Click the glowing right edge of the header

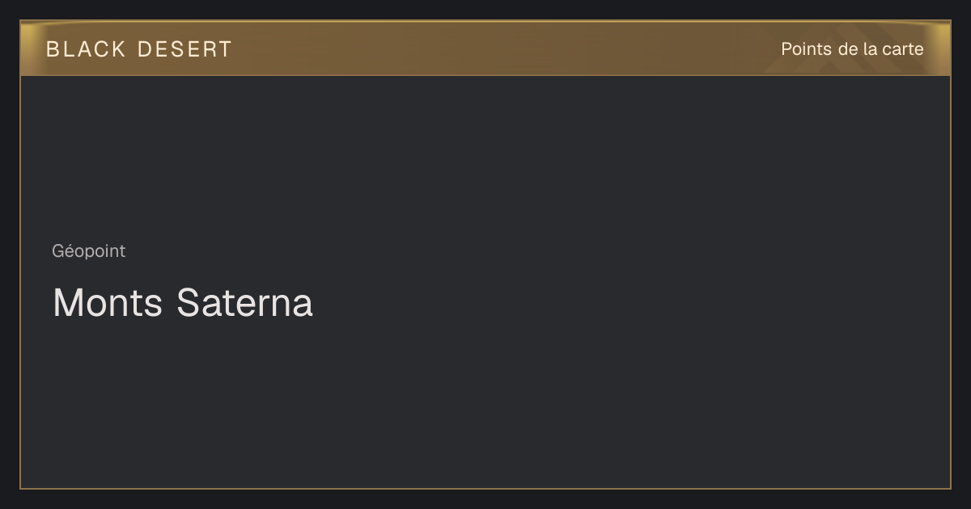pyautogui.click(x=943, y=48)
